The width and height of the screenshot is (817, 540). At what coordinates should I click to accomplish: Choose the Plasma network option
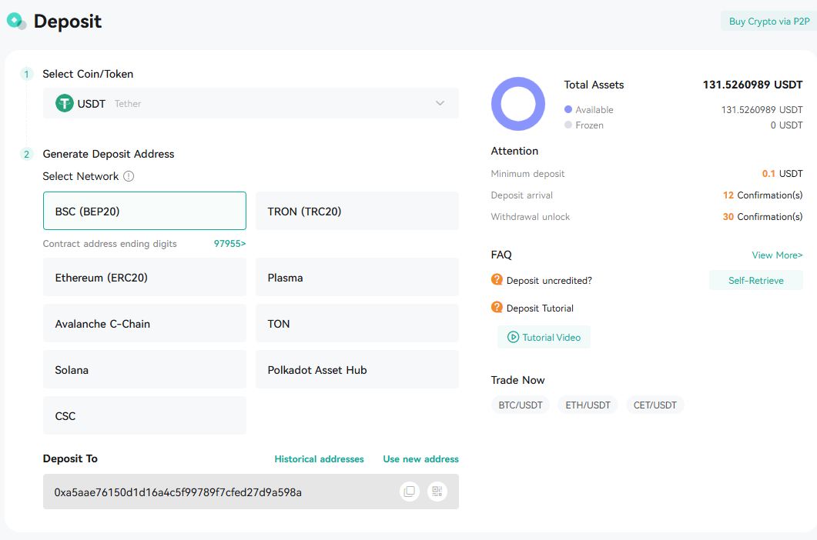[357, 277]
